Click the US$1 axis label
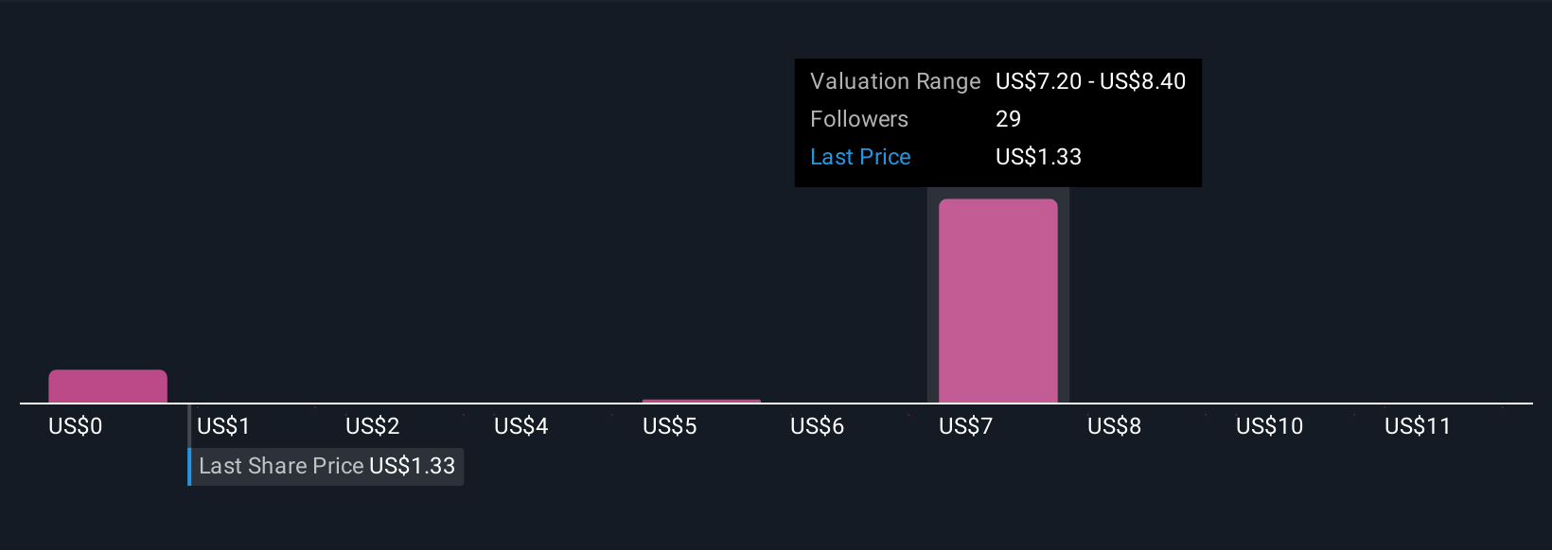Image resolution: width=1552 pixels, height=550 pixels. tap(223, 426)
